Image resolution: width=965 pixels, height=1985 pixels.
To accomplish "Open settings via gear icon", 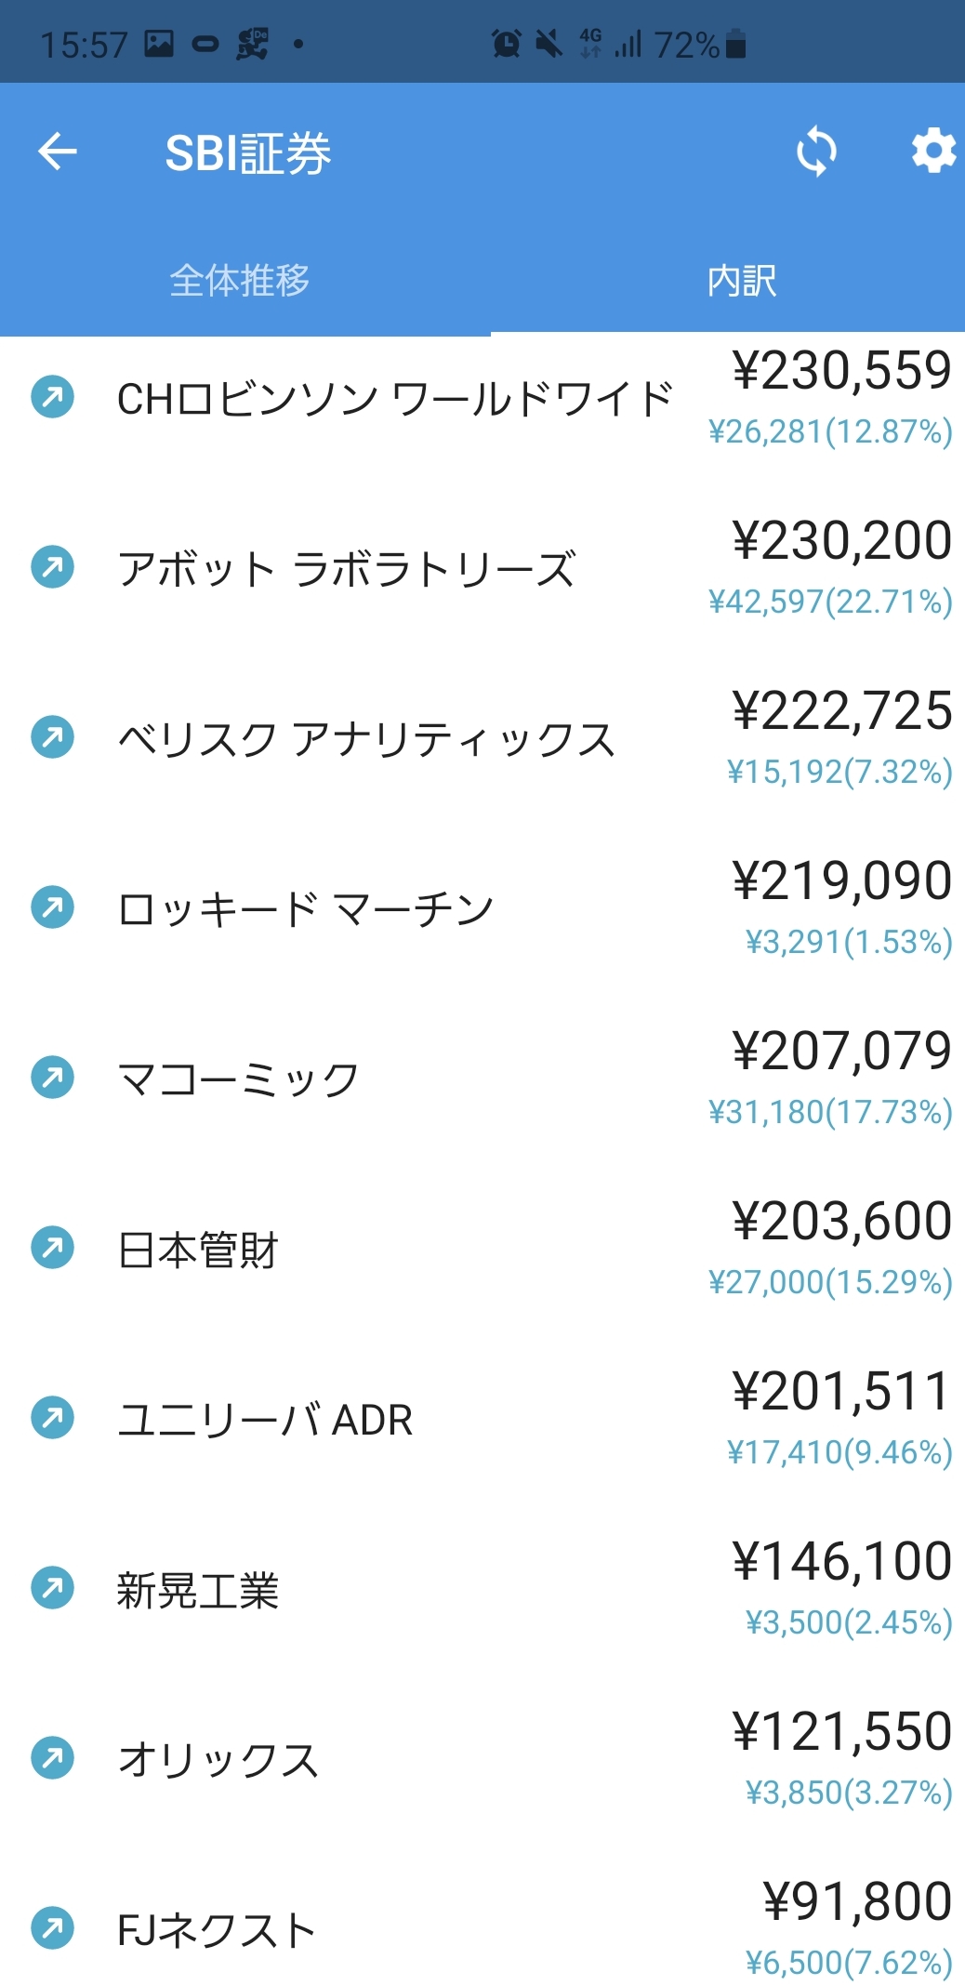I will coord(933,152).
